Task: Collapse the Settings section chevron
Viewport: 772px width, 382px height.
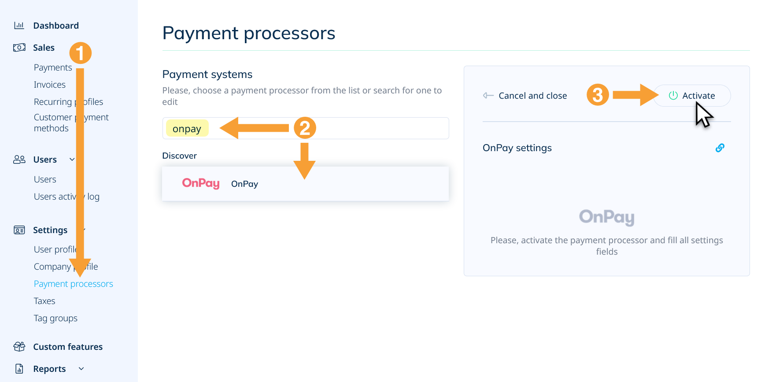Action: 84,230
